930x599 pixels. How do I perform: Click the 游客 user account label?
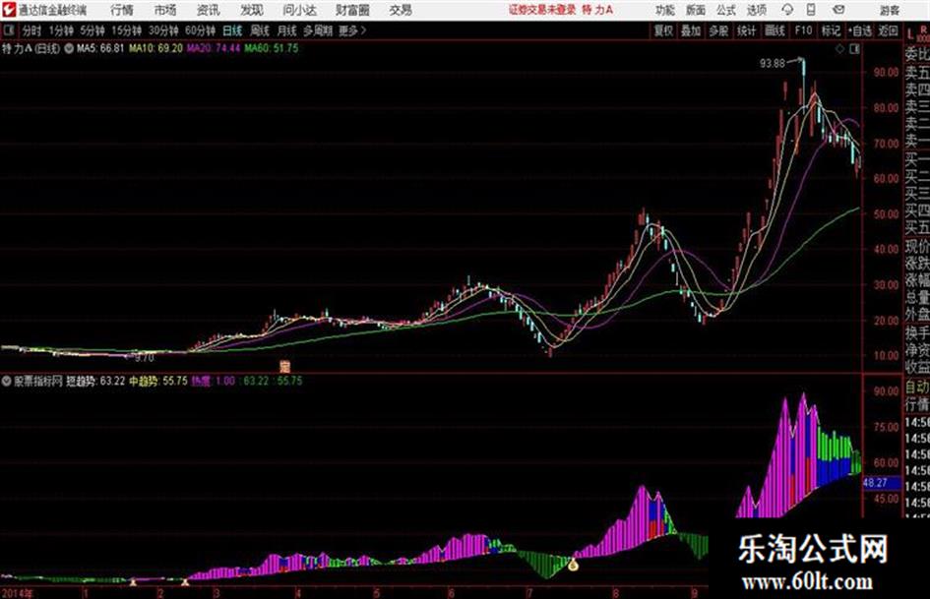point(889,10)
